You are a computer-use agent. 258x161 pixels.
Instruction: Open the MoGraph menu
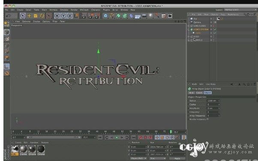click(x=84, y=10)
